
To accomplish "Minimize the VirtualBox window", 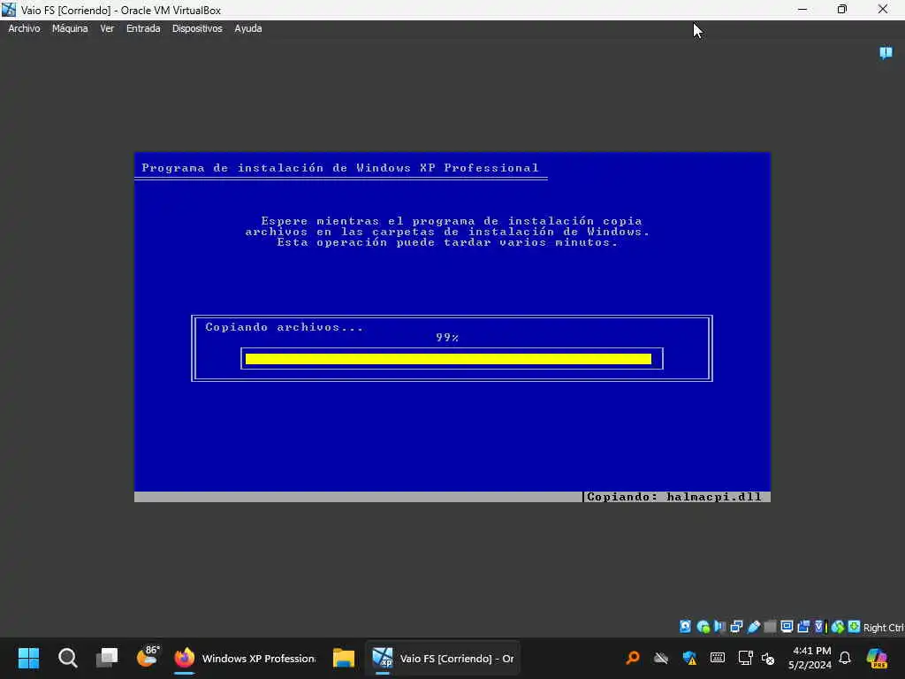I will click(802, 9).
